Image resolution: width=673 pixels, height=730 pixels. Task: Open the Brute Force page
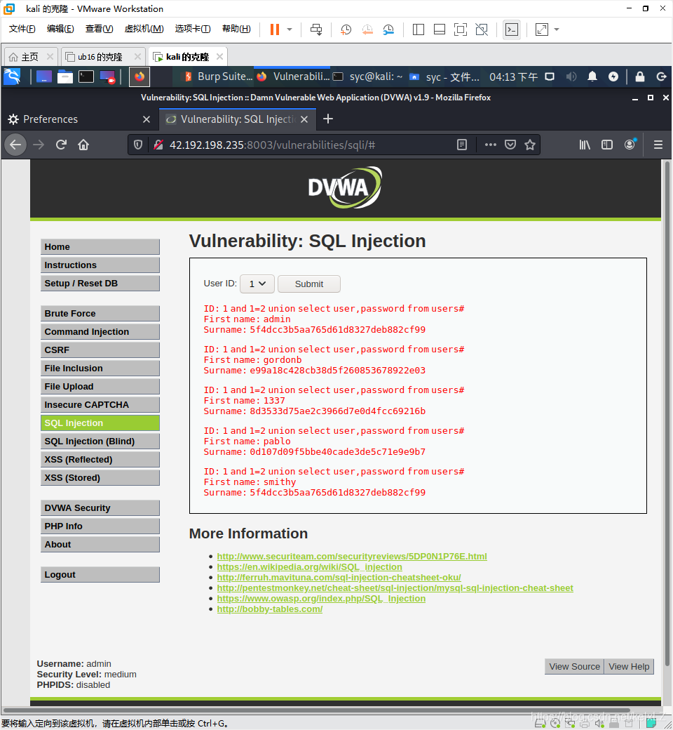tap(100, 313)
